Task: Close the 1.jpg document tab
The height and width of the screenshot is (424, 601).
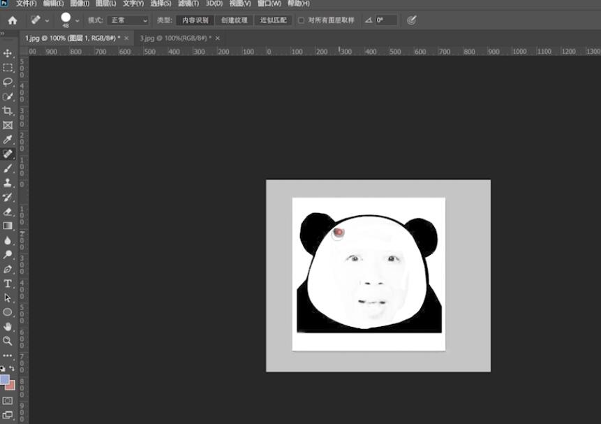Action: [126, 38]
